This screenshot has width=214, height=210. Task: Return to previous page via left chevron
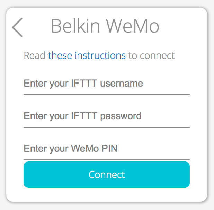(17, 27)
